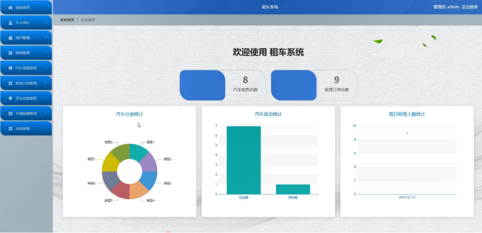482x233 pixels.
Task: Click the 每日租赁人数统计 chart title
Action: 407,115
